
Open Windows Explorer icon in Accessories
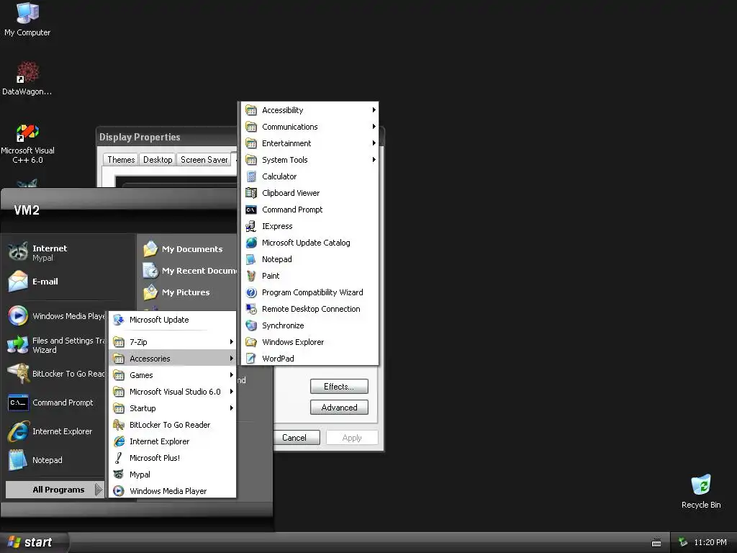[x=251, y=342]
